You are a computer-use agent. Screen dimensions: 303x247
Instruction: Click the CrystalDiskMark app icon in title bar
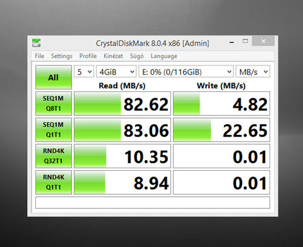coord(36,43)
